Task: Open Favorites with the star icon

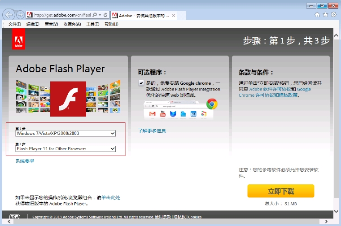Action: tap(325, 14)
